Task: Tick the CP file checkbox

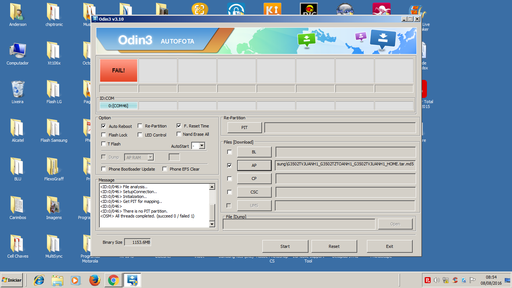Action: 229,178
